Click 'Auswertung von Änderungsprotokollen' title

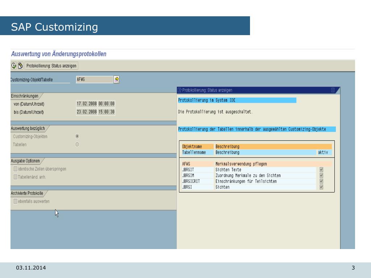59,54
